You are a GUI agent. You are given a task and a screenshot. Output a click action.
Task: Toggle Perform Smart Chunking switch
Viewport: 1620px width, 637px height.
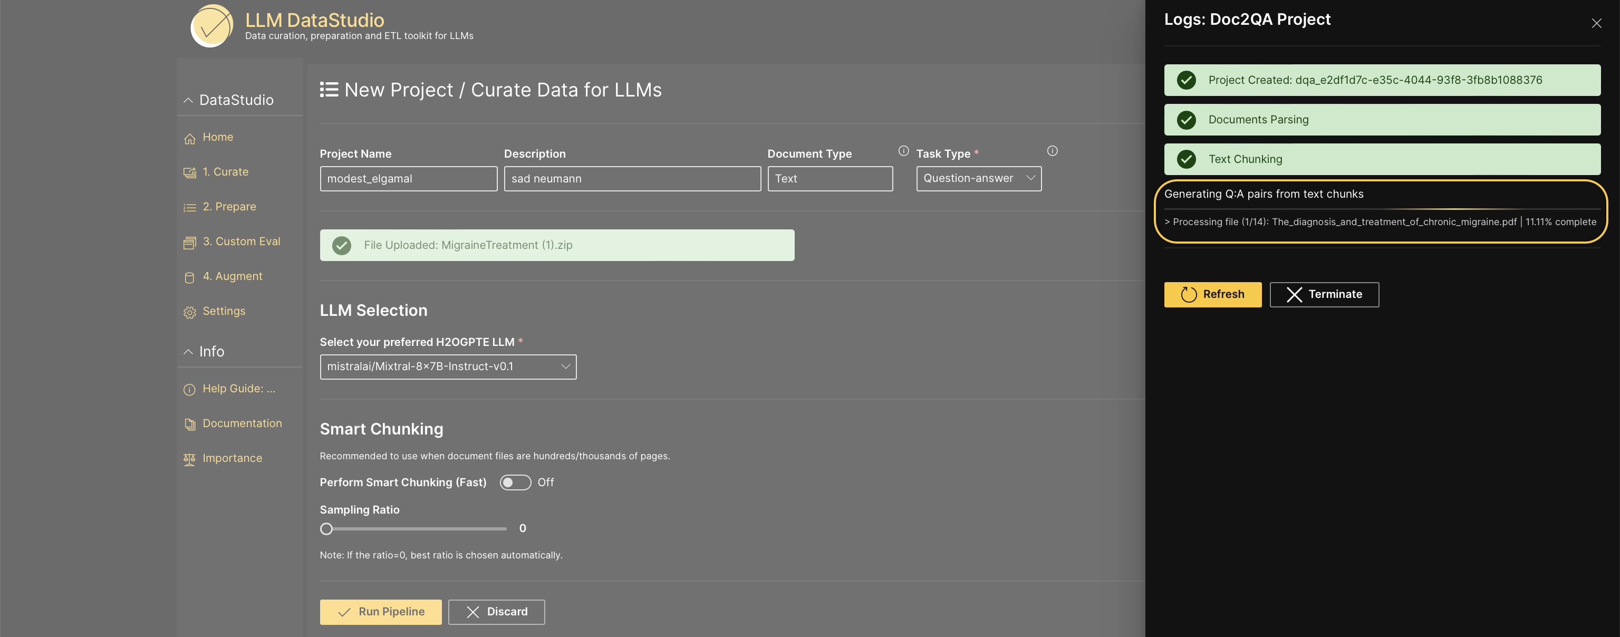[515, 482]
